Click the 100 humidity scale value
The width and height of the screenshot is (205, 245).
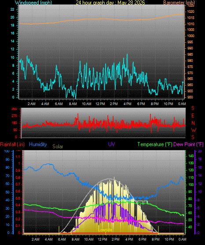coord(7,151)
